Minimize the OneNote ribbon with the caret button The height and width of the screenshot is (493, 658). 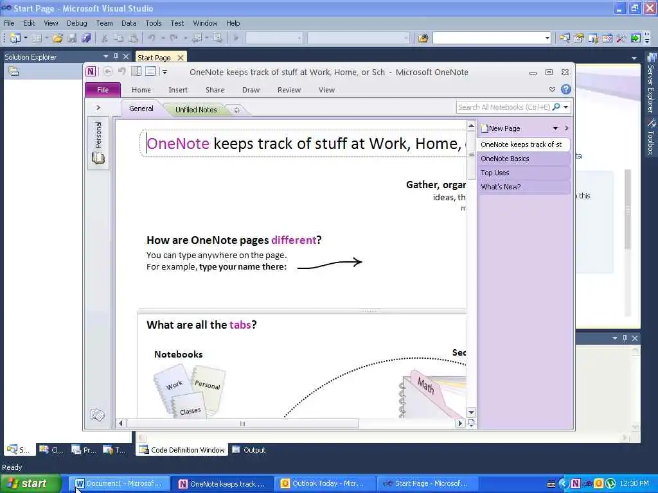tap(552, 89)
